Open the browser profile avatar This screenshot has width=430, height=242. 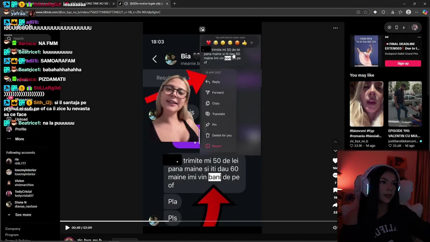tap(408, 12)
